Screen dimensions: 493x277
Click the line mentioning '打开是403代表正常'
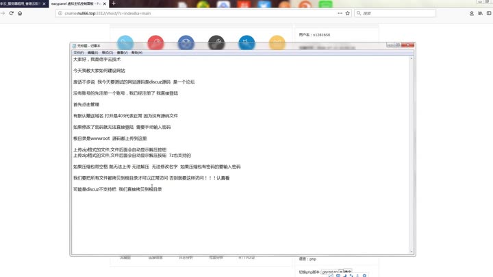[x=125, y=116]
